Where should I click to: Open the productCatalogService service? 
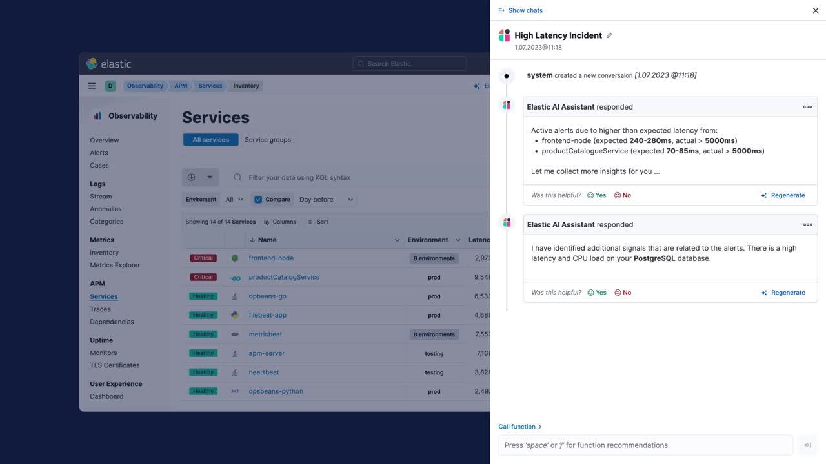click(x=284, y=277)
